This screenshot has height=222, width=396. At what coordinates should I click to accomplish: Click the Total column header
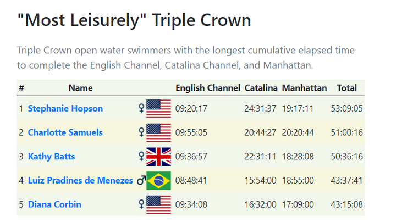[346, 88]
